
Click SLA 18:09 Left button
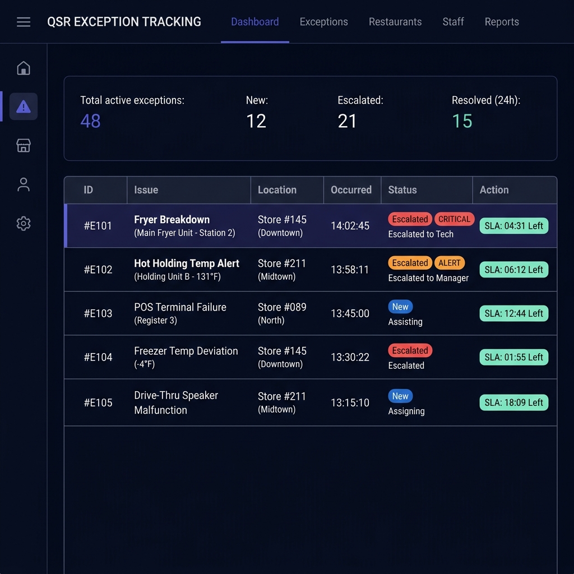pyautogui.click(x=513, y=402)
